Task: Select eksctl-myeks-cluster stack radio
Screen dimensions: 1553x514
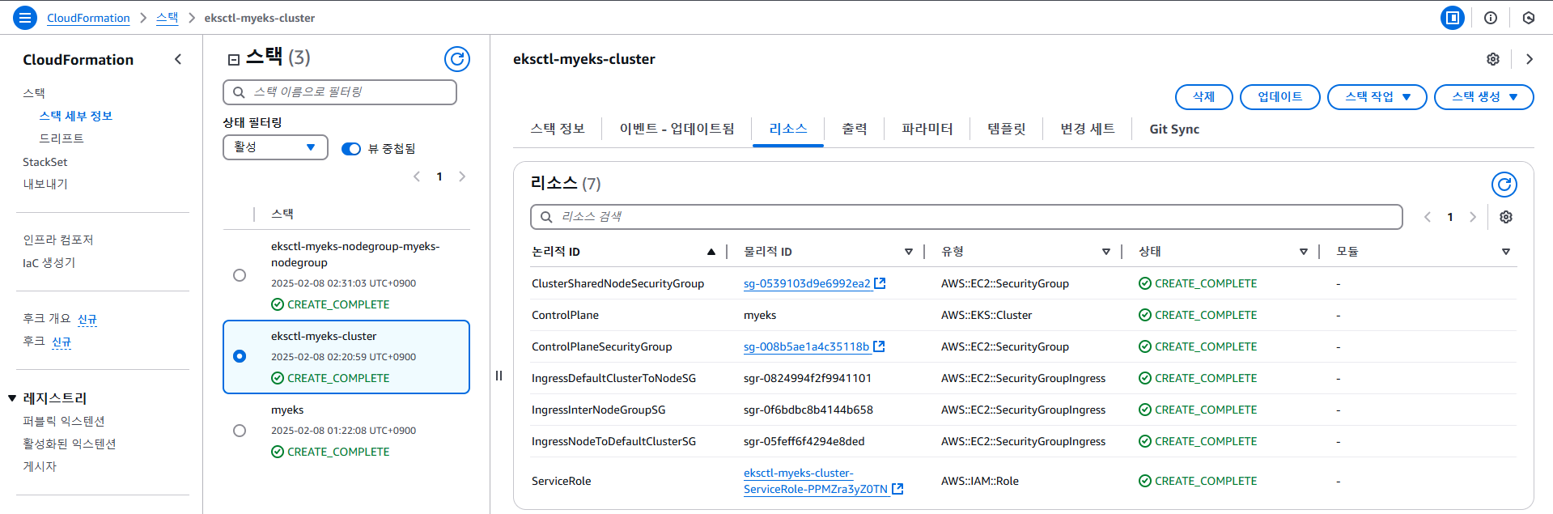Action: coord(240,356)
